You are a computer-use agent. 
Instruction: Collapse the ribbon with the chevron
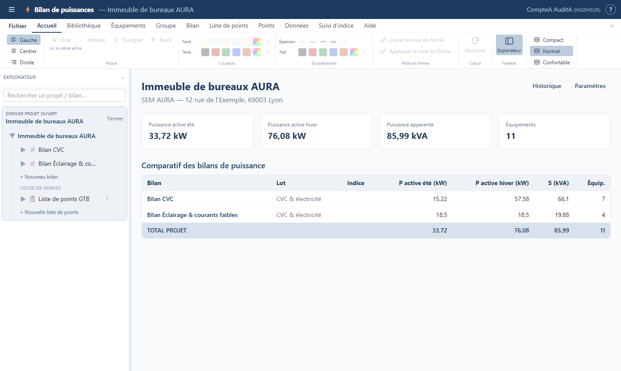pos(612,26)
